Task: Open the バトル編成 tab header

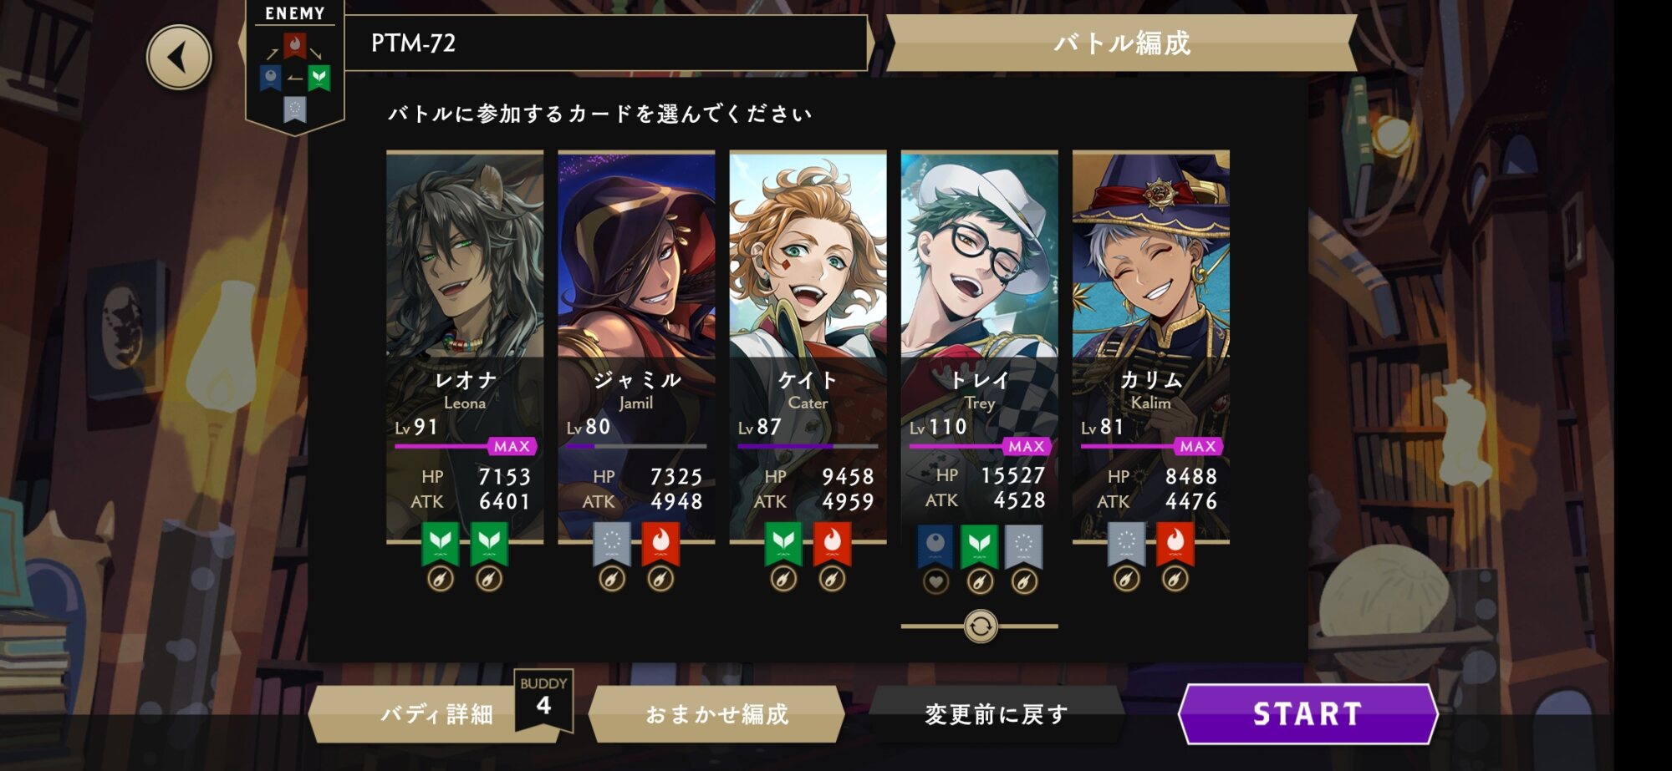Action: pyautogui.click(x=1121, y=43)
